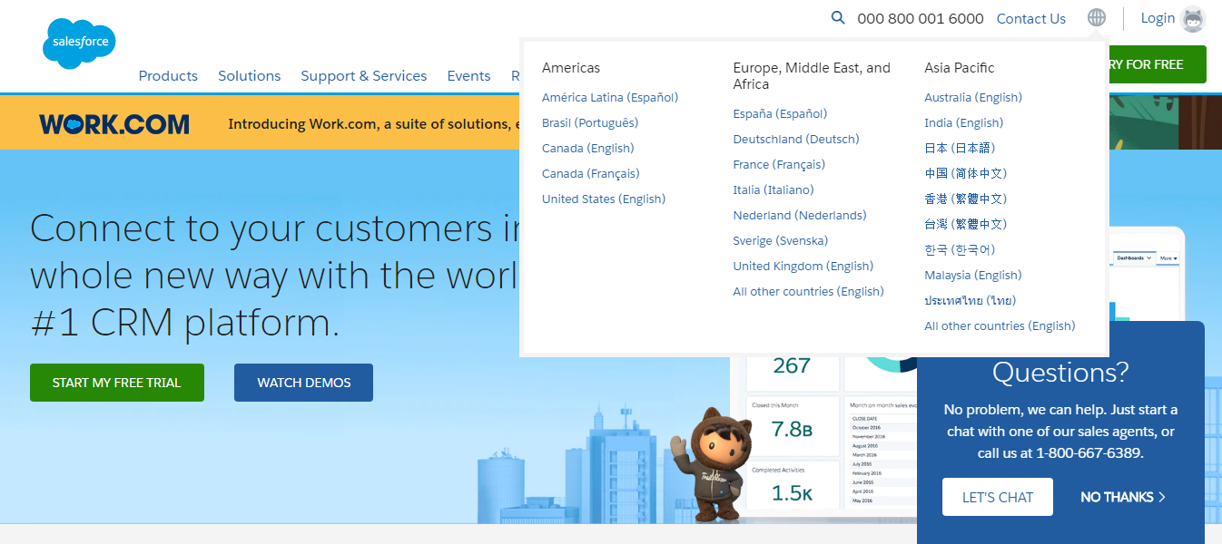
Task: Click the Questions? chat panel heading
Action: click(1060, 372)
